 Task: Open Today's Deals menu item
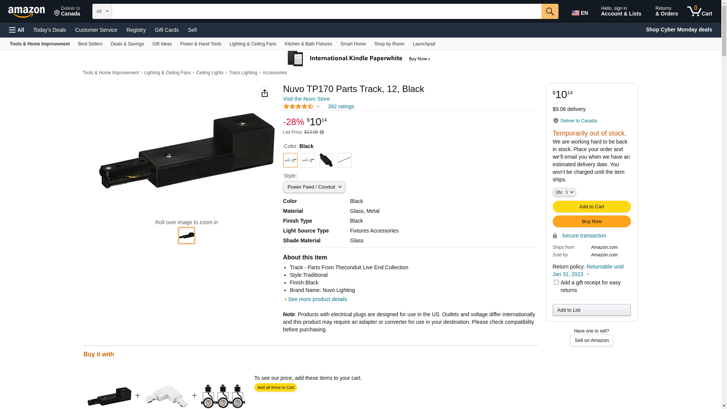pyautogui.click(x=50, y=30)
